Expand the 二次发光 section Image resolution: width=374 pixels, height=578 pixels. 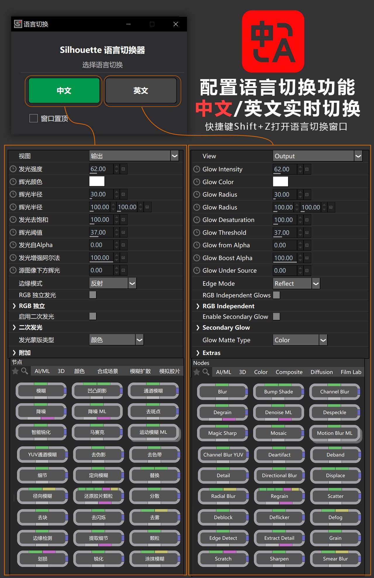pyautogui.click(x=14, y=327)
